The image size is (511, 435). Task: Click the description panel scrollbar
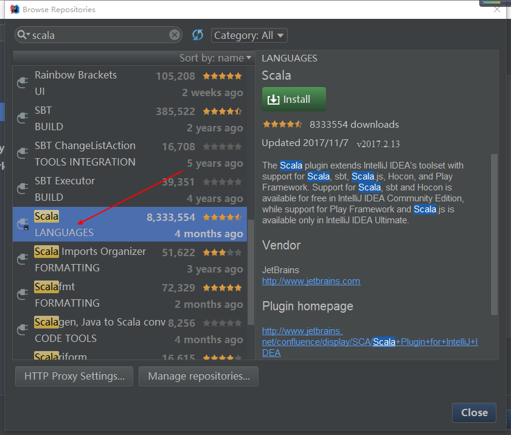click(x=494, y=234)
